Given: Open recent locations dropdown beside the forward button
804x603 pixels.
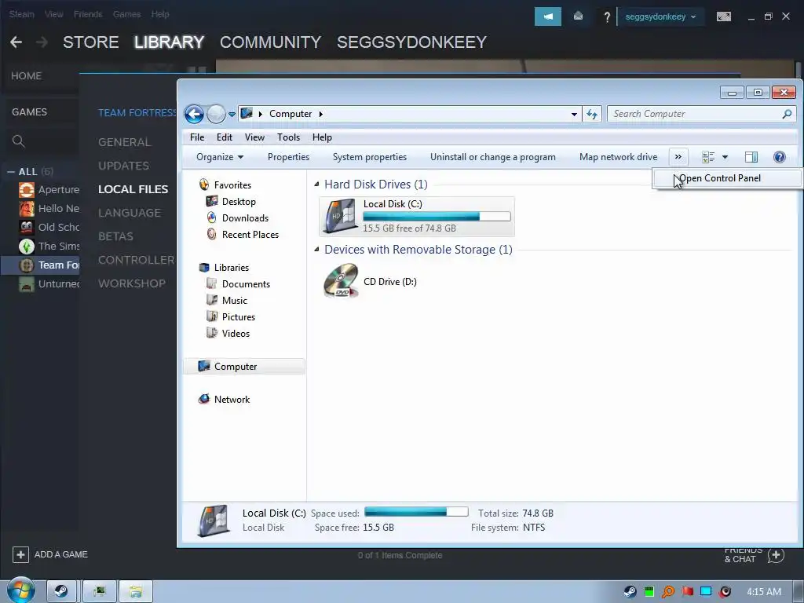Looking at the screenshot, I should 232,115.
